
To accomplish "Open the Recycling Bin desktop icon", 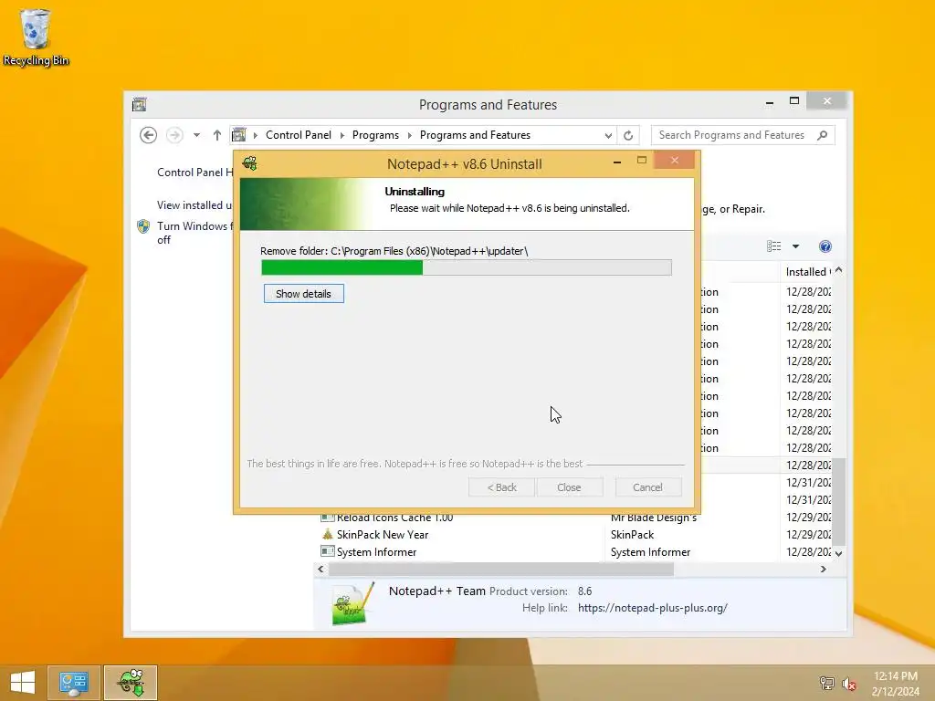I will 36,37.
